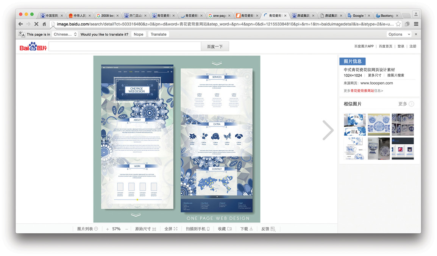
Task: Open last similar image in top row
Action: click(x=403, y=125)
